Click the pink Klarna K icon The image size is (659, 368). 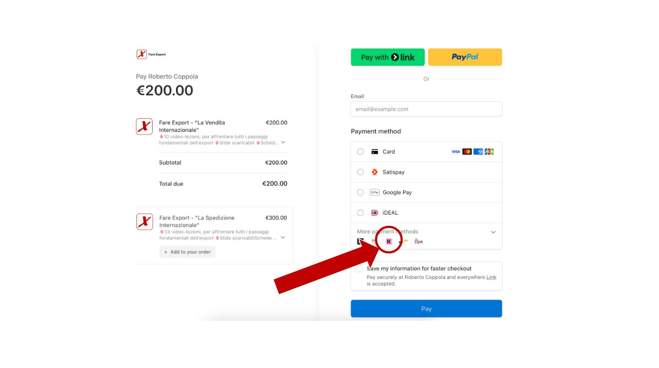tap(389, 241)
